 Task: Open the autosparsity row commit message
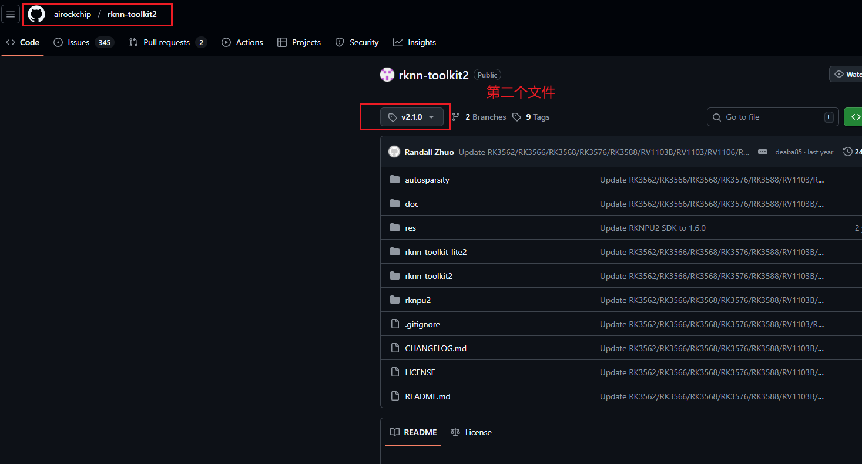click(713, 180)
